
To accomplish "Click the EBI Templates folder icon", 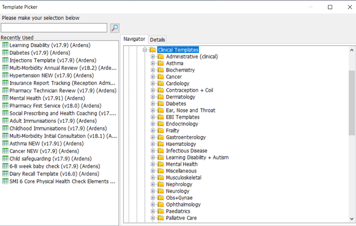I will coord(161,117).
